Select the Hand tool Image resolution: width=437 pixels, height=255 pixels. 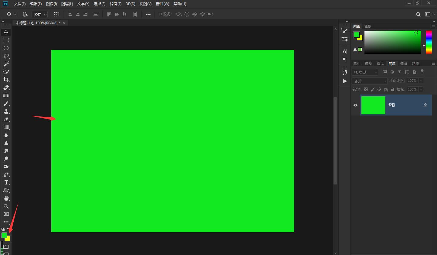point(6,198)
